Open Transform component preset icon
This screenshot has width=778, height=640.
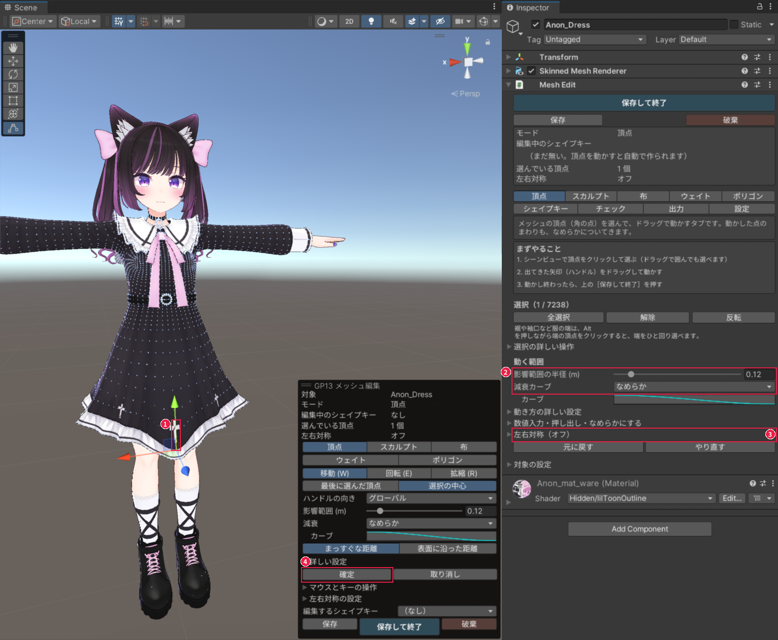click(x=757, y=57)
